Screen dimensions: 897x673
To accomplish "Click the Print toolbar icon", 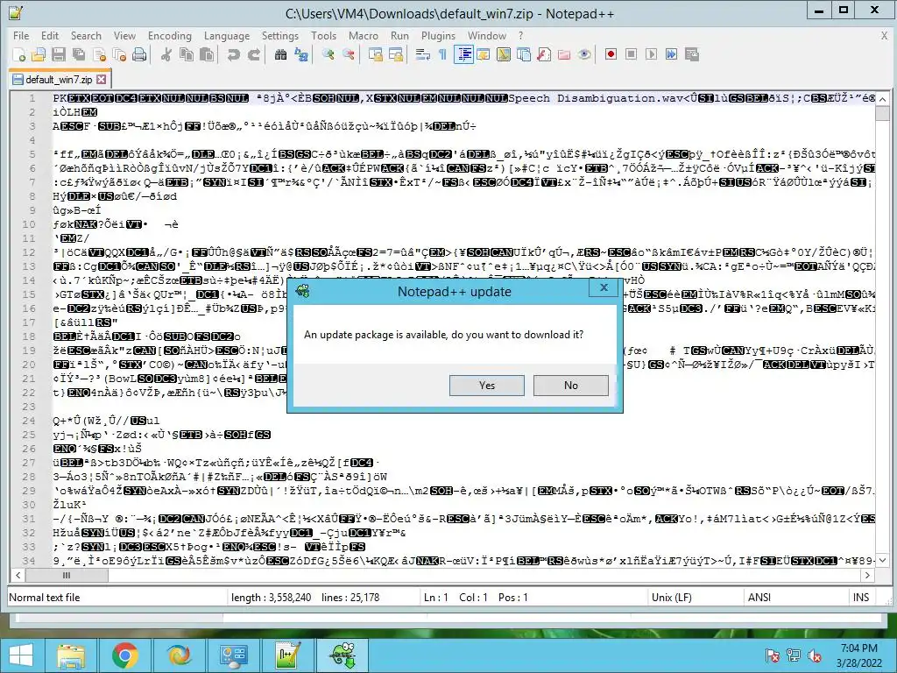I will [x=139, y=54].
